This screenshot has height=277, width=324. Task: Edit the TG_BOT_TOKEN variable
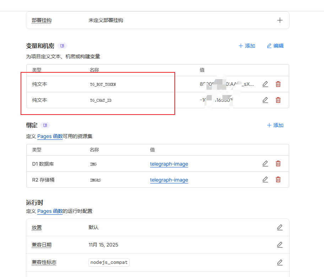tap(265, 84)
